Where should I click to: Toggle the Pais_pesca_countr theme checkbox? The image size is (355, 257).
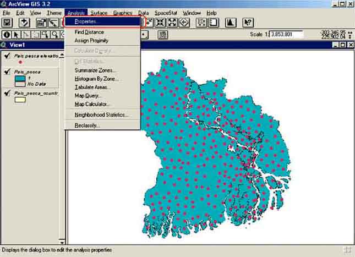[8, 94]
